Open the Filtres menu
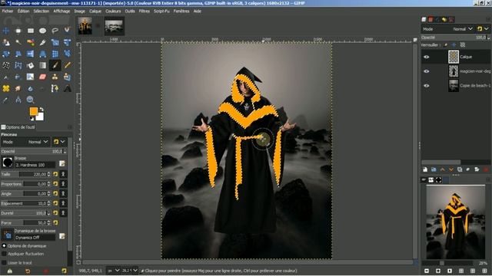This screenshot has height=276, width=492. tap(144, 11)
